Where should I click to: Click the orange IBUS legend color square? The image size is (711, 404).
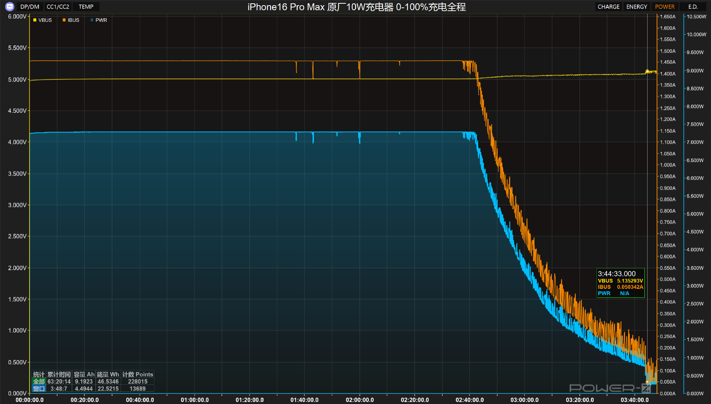point(64,20)
